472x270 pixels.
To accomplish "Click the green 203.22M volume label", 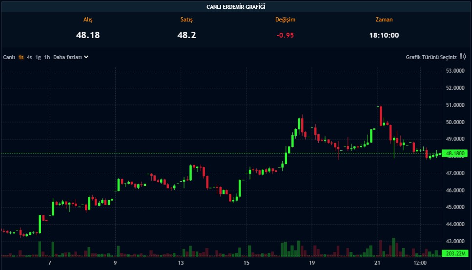I will [455, 253].
